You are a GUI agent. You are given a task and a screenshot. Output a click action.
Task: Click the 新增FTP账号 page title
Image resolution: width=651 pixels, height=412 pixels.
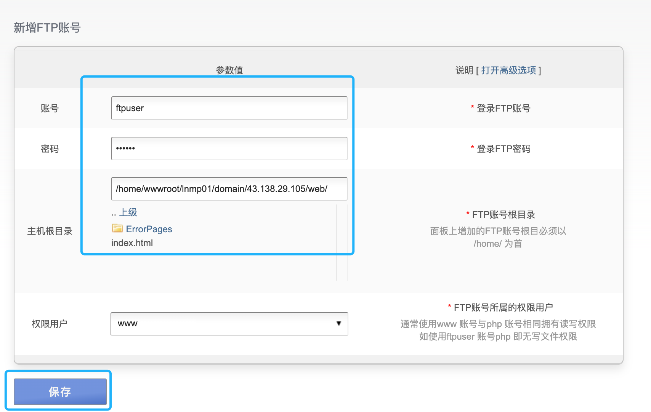point(47,28)
